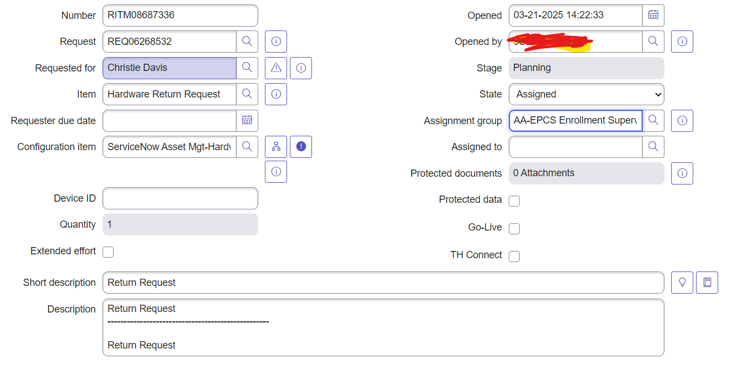Screen dimensions: 752x369
Task: Click inside the Description text area
Action: point(383,327)
